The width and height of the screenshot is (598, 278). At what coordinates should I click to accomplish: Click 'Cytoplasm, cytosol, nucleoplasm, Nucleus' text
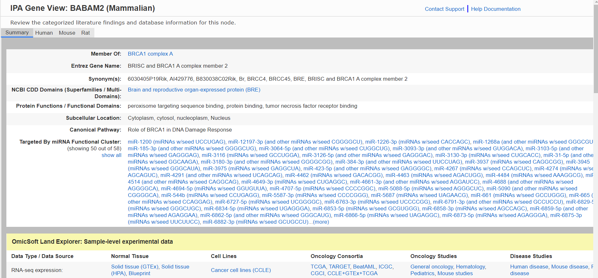tap(179, 118)
